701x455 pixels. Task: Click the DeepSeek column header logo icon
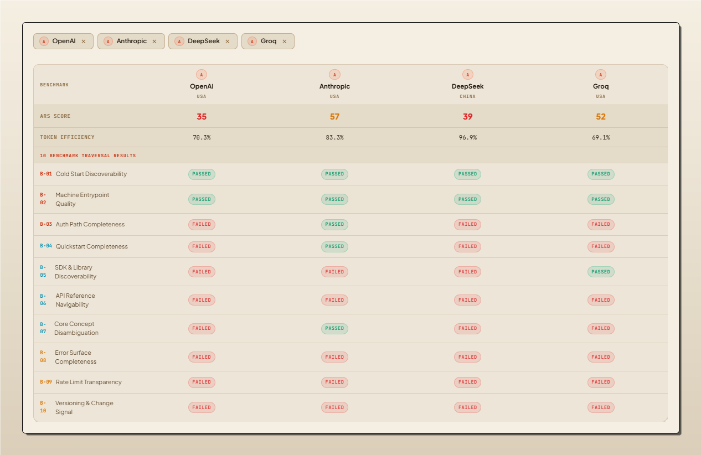pyautogui.click(x=467, y=75)
